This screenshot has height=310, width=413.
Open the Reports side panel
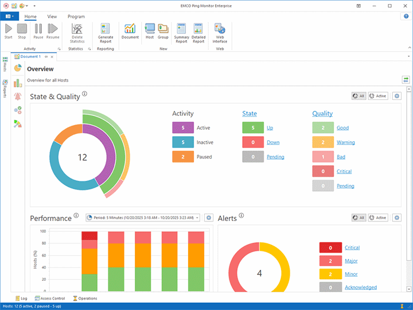5,88
